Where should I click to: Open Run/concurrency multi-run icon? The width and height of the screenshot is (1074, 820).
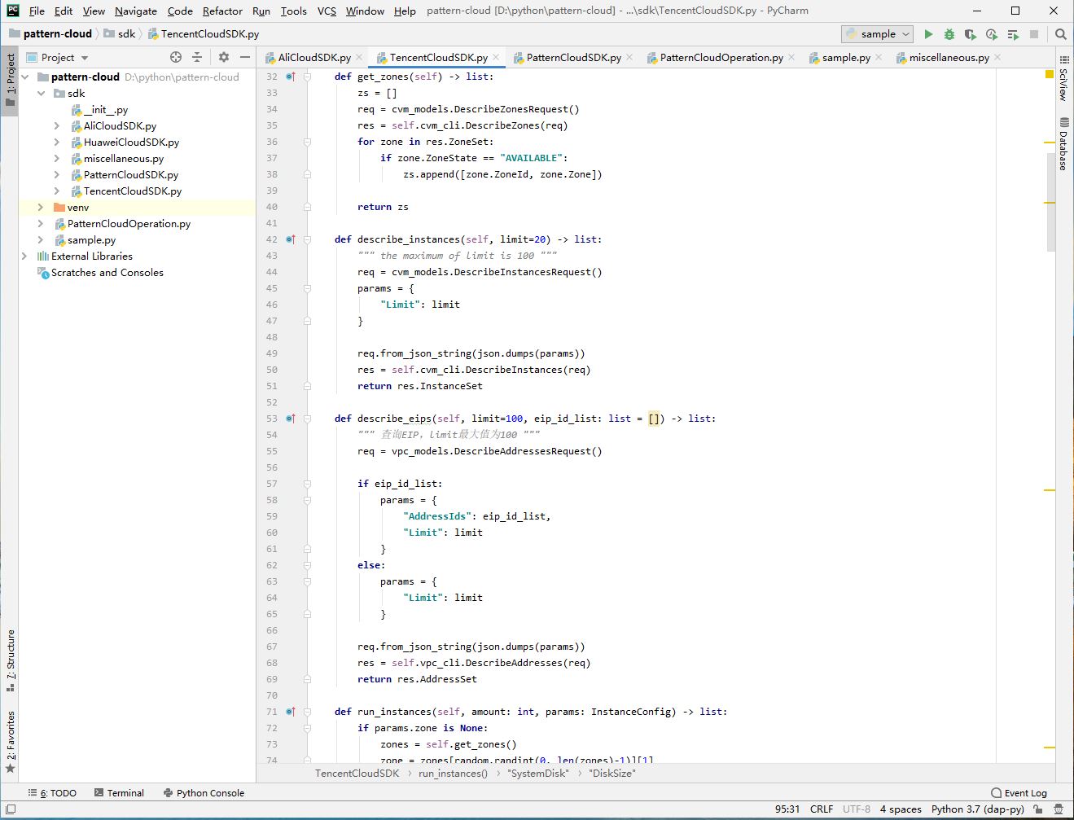click(x=1013, y=34)
